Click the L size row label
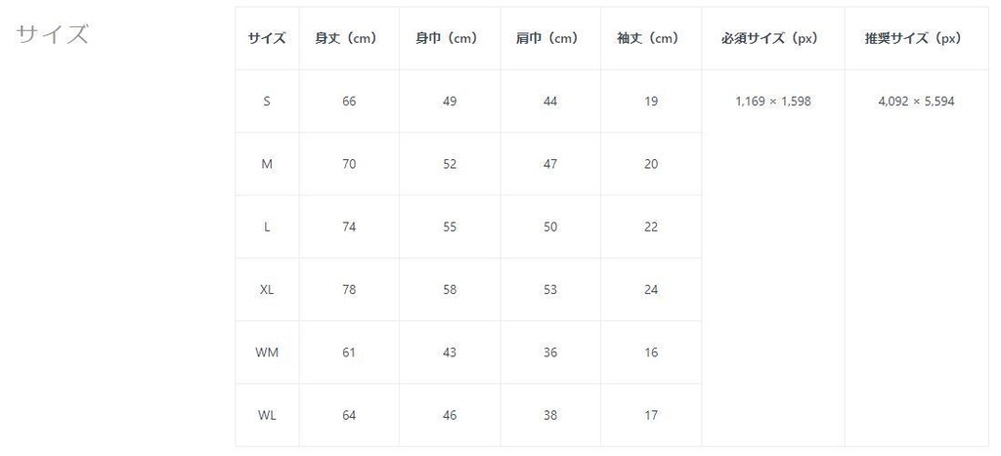1001x456 pixels. pos(267,227)
